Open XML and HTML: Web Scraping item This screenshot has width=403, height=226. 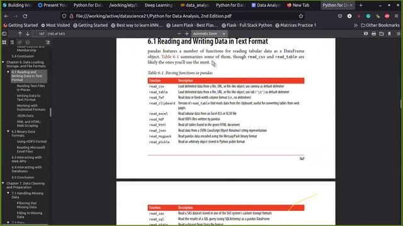tap(29, 124)
